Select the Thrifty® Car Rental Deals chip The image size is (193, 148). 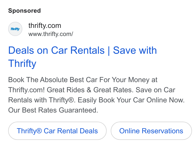57,131
